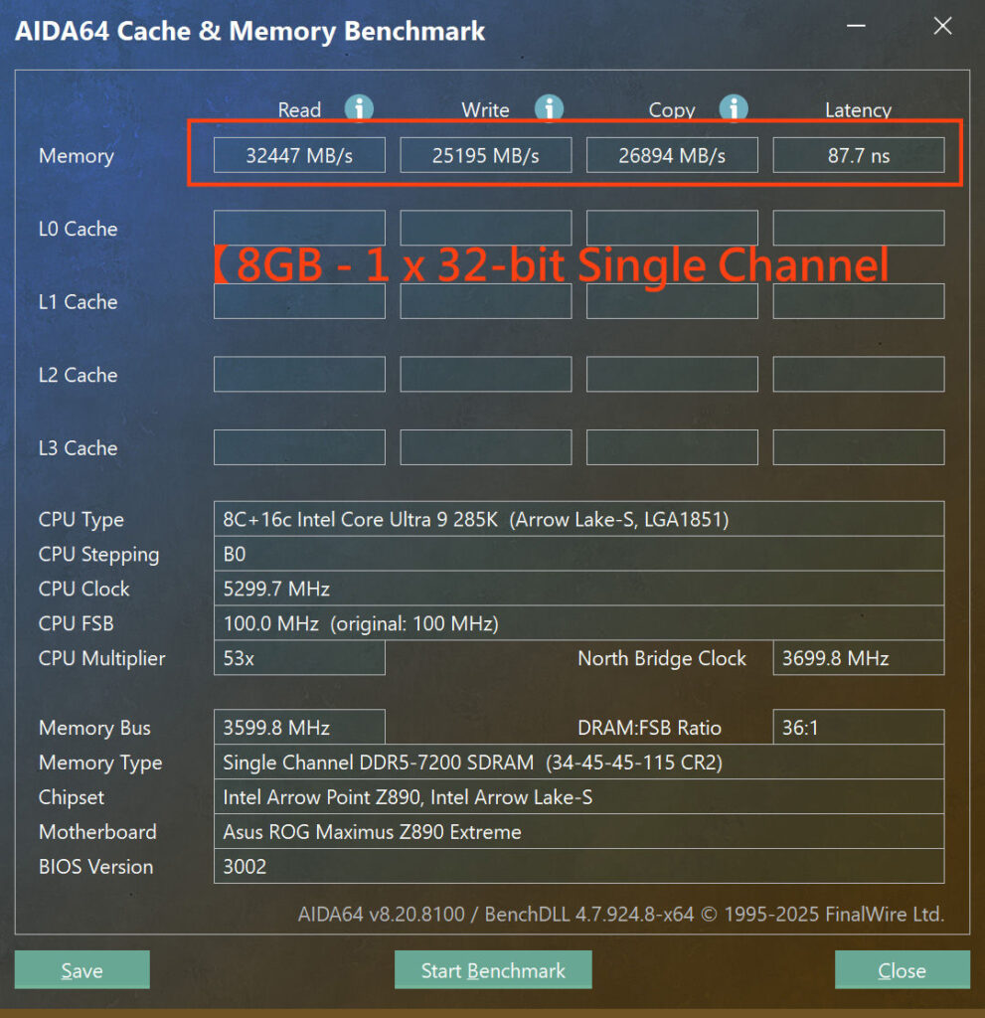Click the empty L0 Cache Read field

point(298,228)
